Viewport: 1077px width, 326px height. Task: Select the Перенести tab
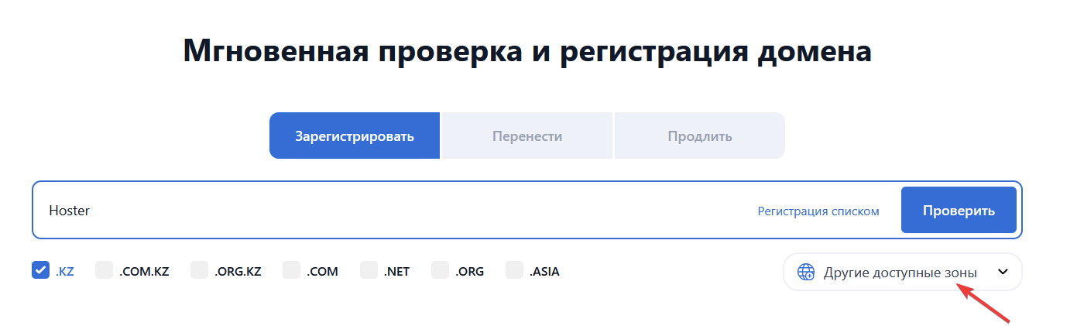click(x=527, y=136)
